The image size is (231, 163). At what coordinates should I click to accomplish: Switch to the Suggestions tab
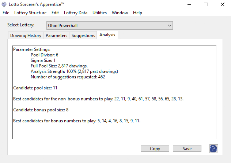(x=83, y=36)
